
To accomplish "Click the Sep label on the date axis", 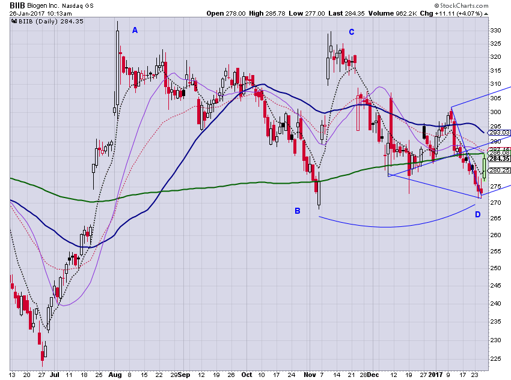I will tap(184, 375).
